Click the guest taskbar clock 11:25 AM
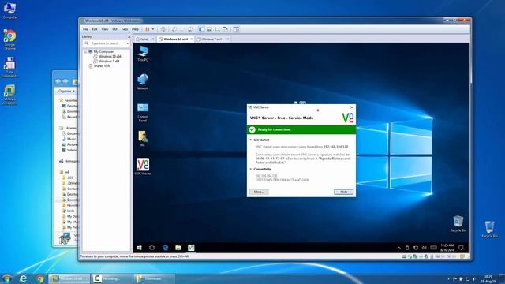505x284 pixels. [447, 248]
